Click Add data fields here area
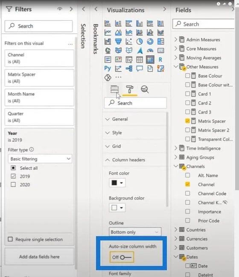Viewport: 239px width, 277px height. pos(39,257)
